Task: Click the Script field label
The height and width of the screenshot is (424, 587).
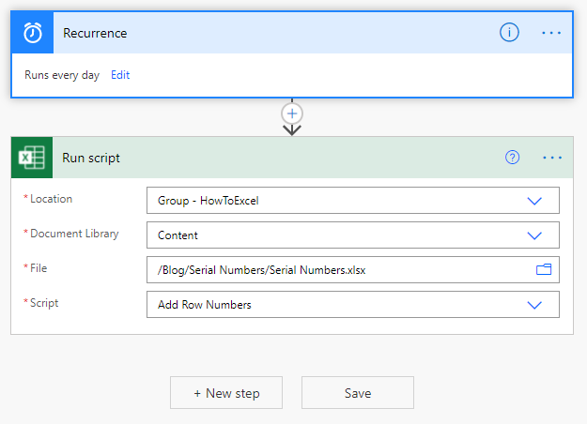Action: (x=44, y=303)
